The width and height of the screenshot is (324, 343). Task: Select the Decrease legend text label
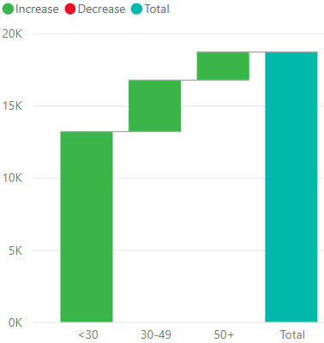click(101, 9)
